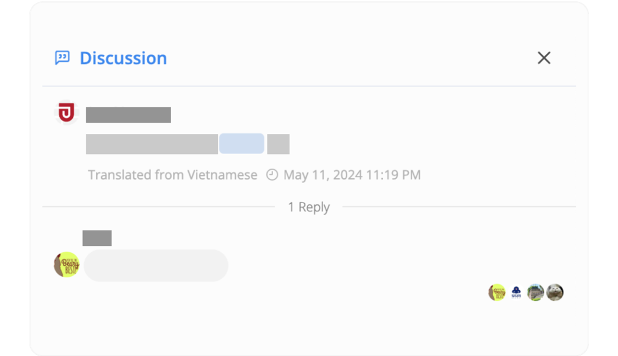Screen dimensions: 618x356
Task: Click small gray block after blue chip
Action: (x=278, y=144)
